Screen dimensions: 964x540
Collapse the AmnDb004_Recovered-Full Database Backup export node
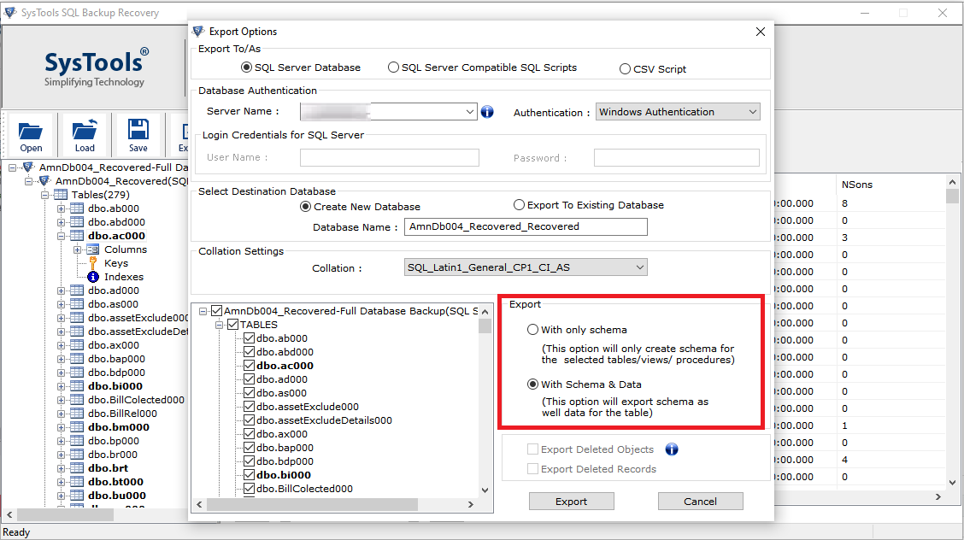(203, 312)
